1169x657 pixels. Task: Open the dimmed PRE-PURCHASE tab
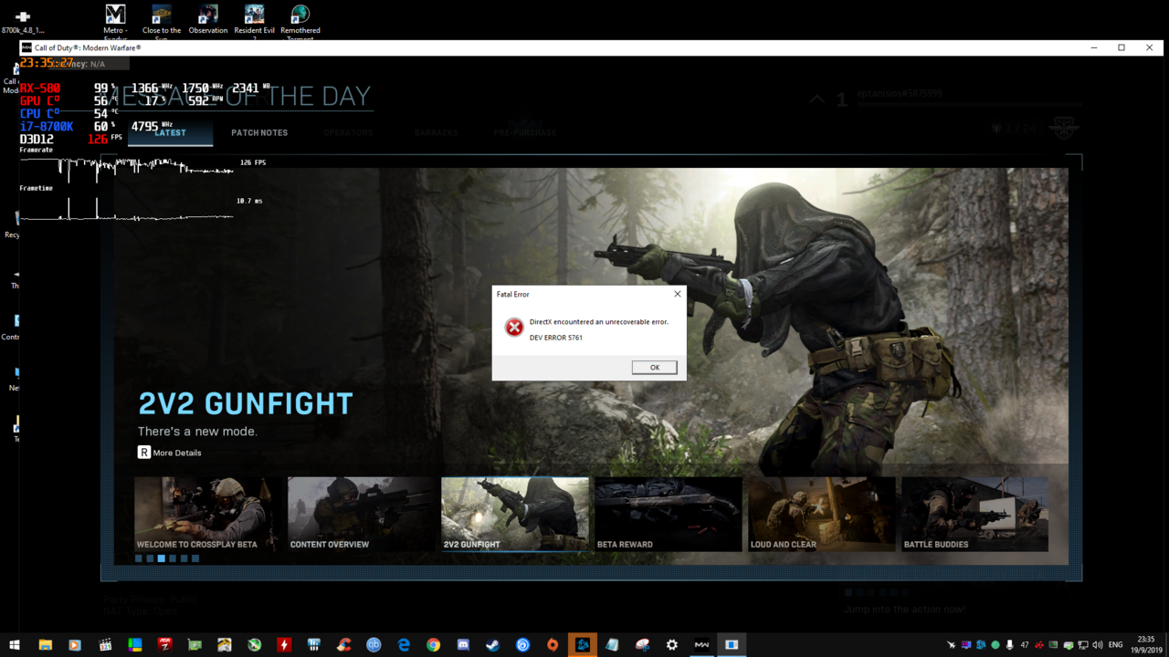(525, 132)
